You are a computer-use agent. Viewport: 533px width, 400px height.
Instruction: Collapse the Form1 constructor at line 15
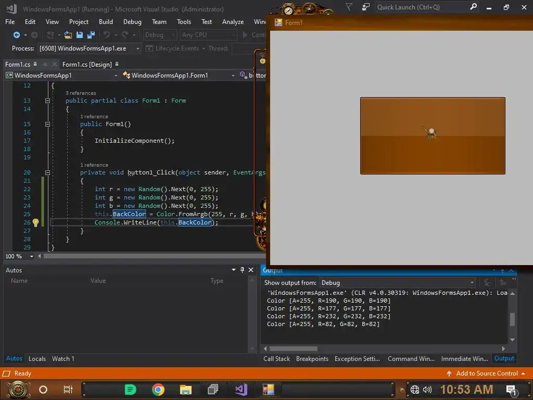click(47, 124)
